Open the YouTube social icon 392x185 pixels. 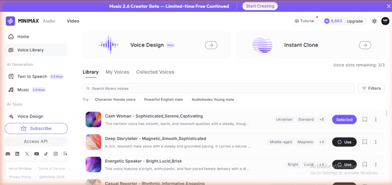[x=36, y=154]
